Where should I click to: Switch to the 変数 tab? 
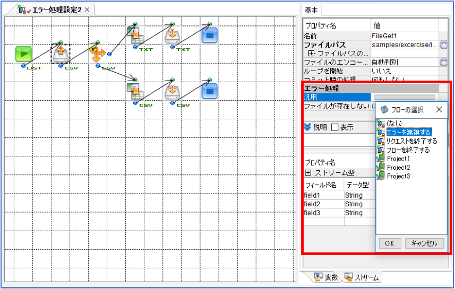[327, 277]
